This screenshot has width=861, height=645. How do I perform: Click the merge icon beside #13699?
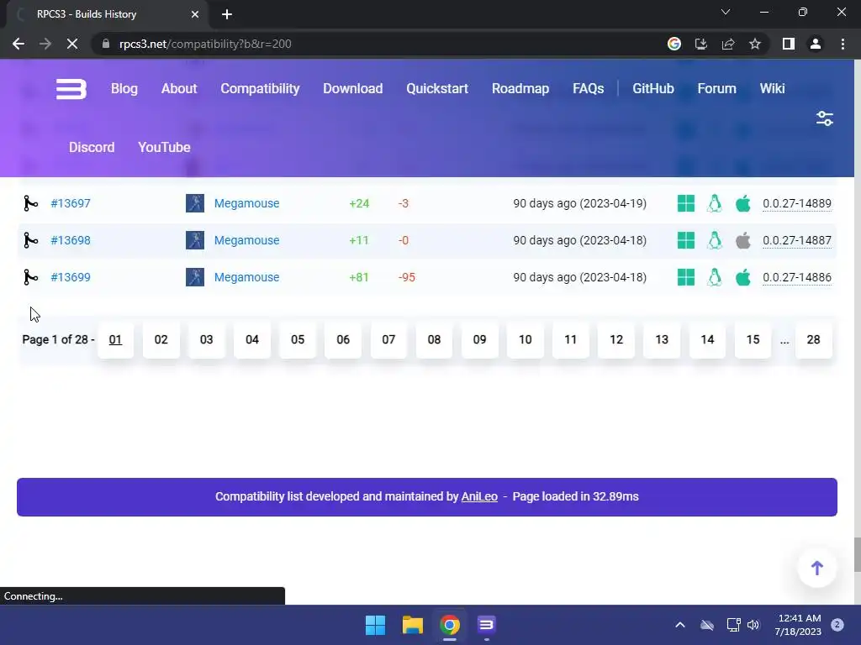(x=31, y=277)
